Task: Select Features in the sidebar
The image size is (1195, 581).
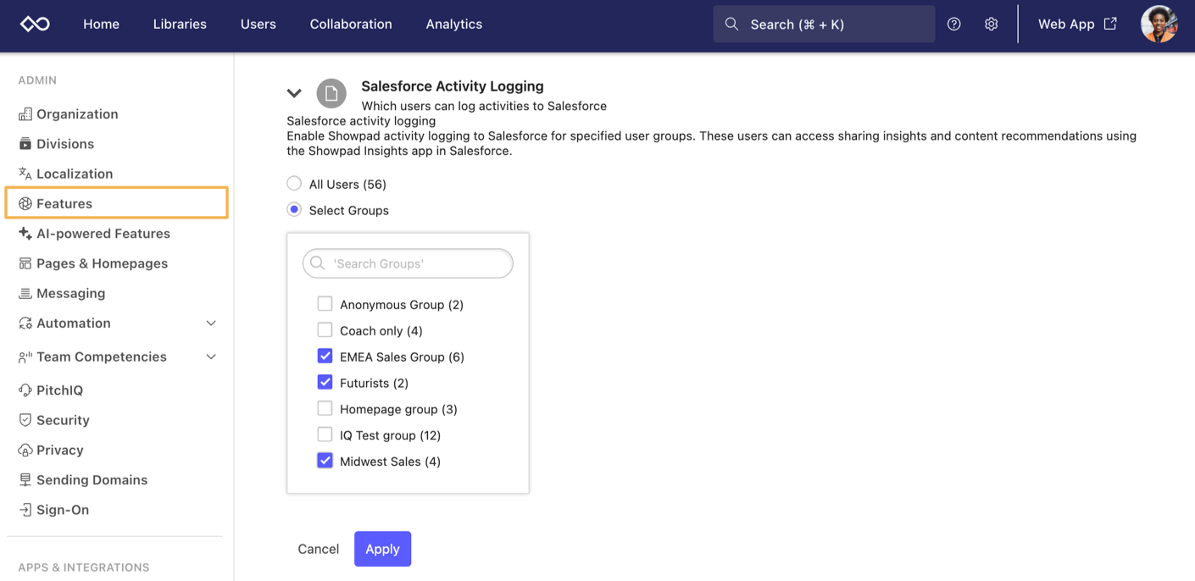Action: [116, 203]
